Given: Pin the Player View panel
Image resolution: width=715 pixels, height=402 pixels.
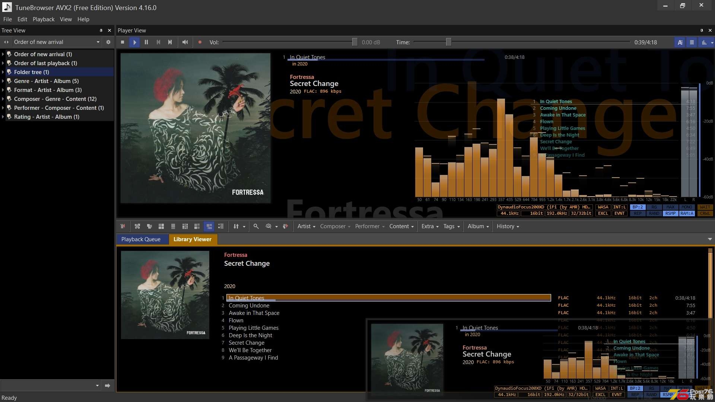Looking at the screenshot, I should [702, 31].
